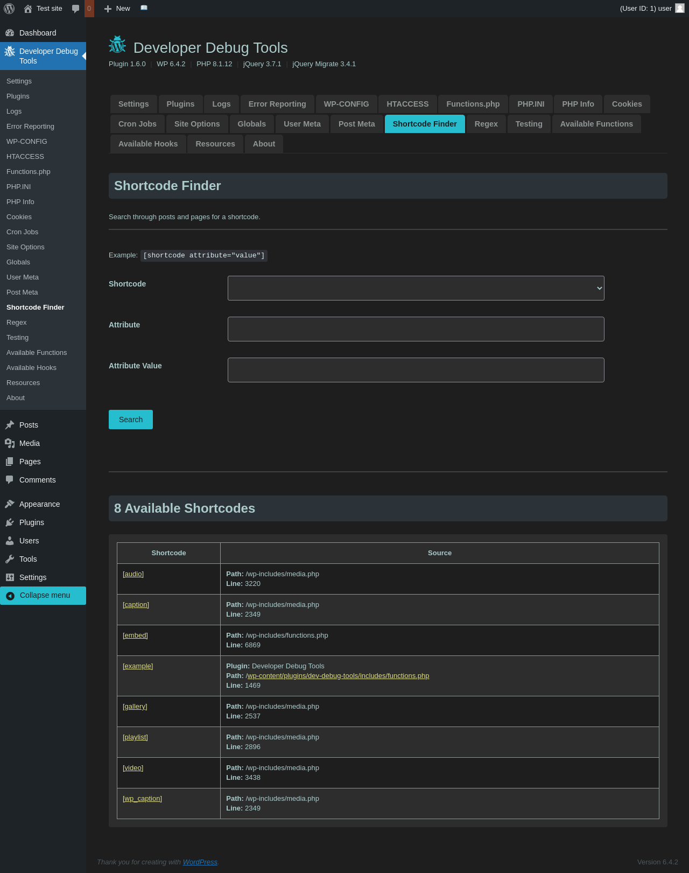The image size is (689, 873).
Task: Select Cron Jobs in the sidebar submenu
Action: point(23,232)
